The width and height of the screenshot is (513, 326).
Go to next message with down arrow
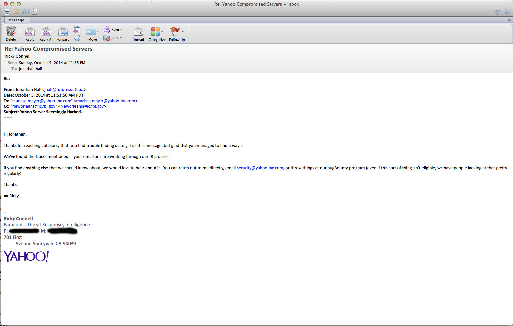(x=507, y=12)
